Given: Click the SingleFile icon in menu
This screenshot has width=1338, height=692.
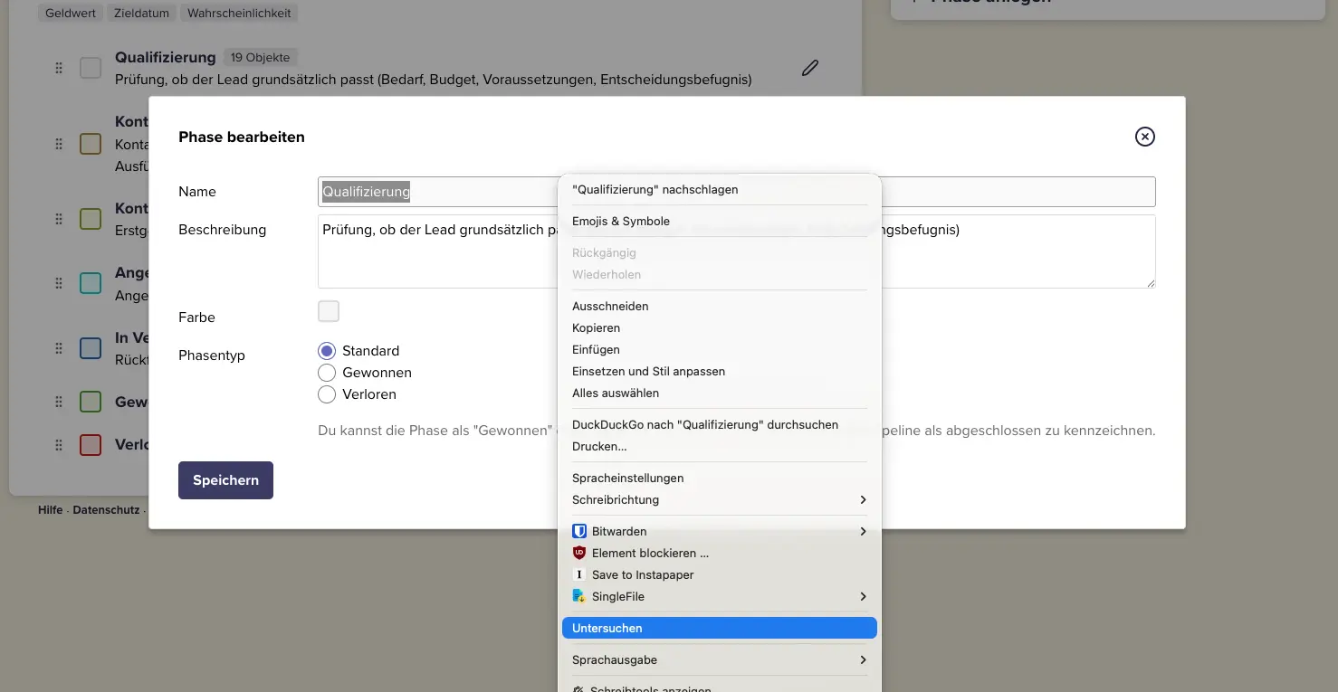Looking at the screenshot, I should point(579,596).
